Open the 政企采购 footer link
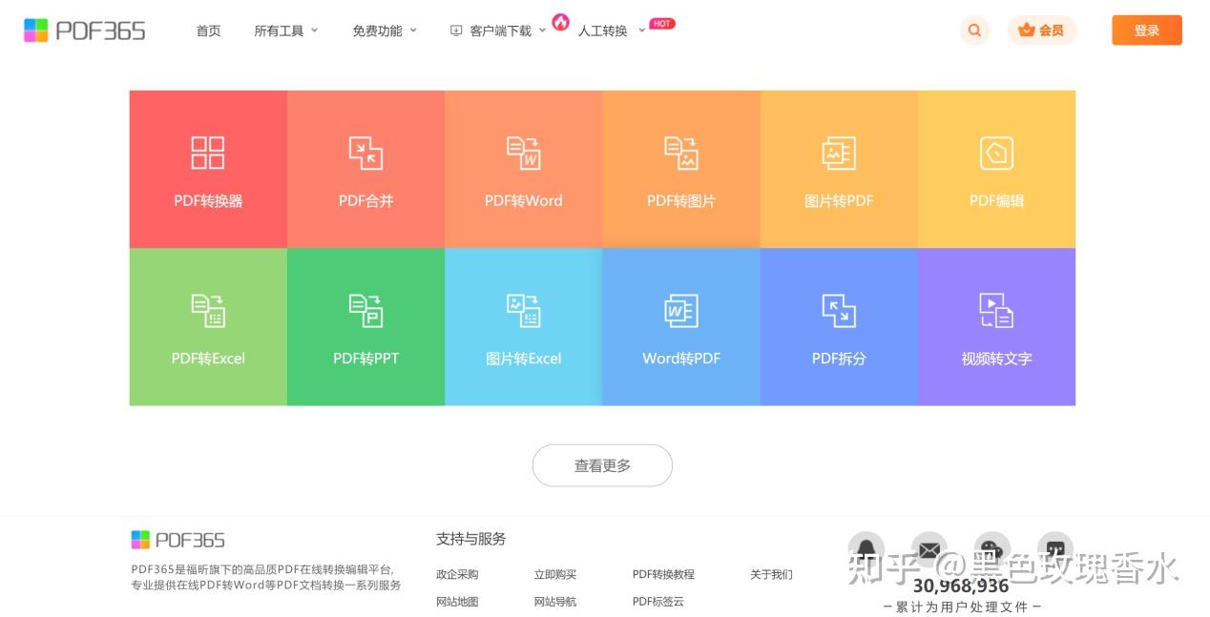Viewport: 1210px width, 617px height. pos(457,574)
